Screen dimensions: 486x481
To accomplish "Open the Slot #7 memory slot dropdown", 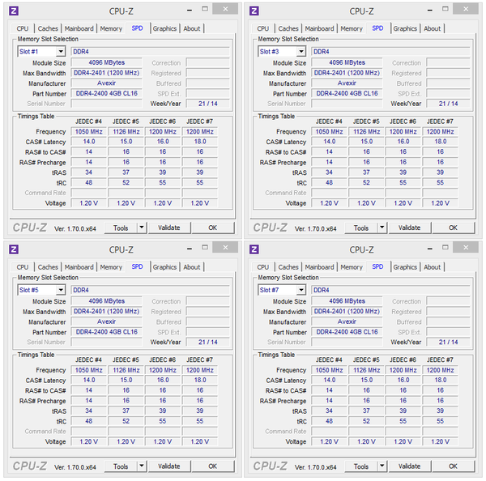I will [301, 290].
